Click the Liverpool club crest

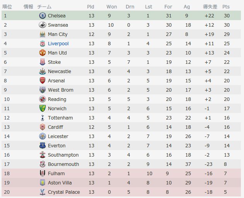(42, 43)
